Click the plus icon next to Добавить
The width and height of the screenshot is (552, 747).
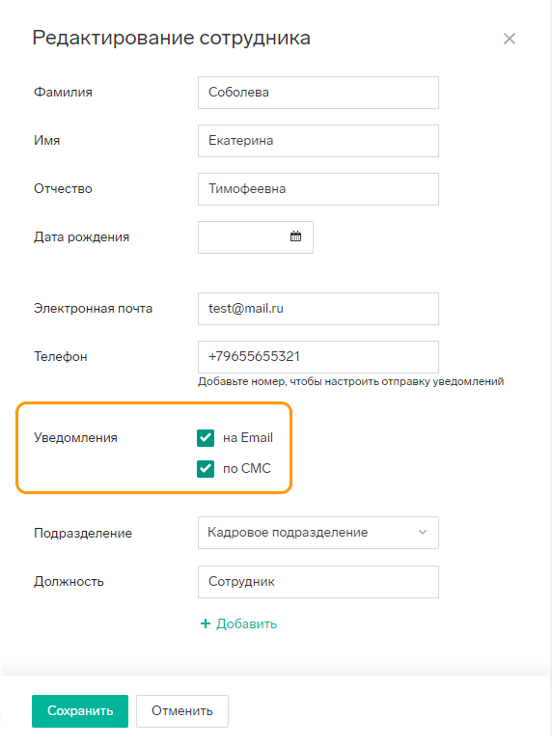point(206,623)
